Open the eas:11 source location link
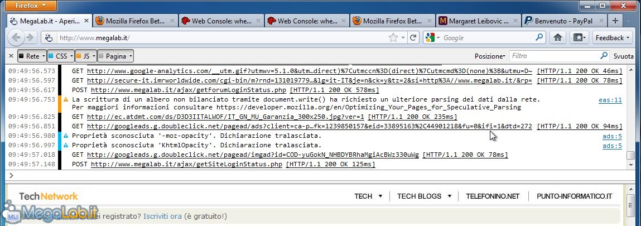Screen dimensions: 641x226 610,100
